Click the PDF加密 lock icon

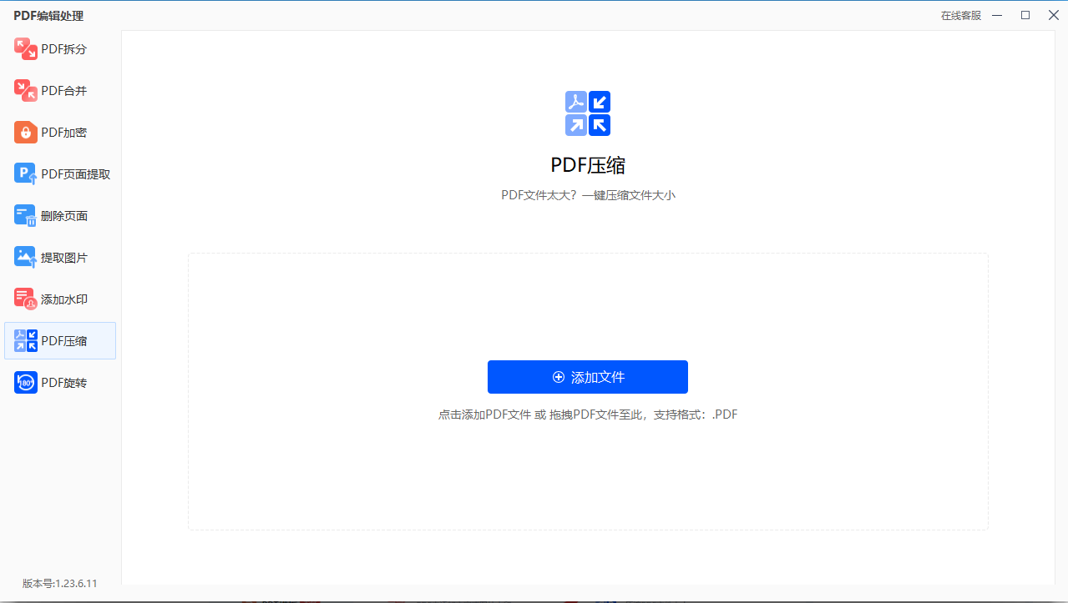click(26, 132)
